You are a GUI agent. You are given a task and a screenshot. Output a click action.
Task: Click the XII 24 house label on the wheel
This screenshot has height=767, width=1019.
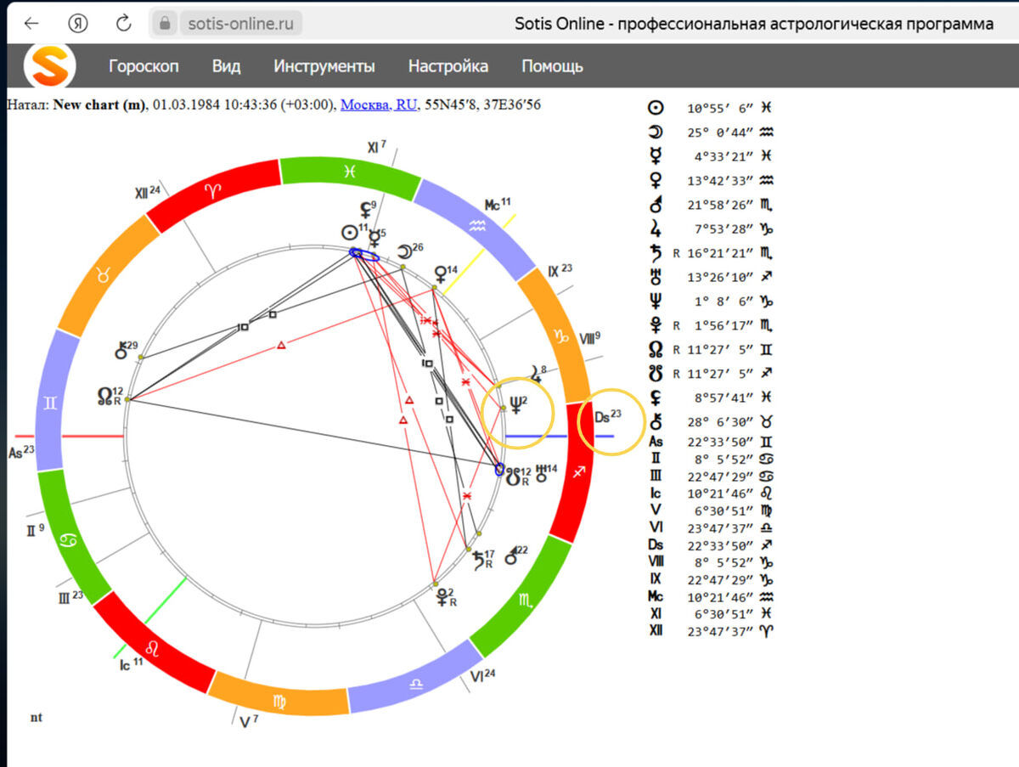click(x=148, y=193)
